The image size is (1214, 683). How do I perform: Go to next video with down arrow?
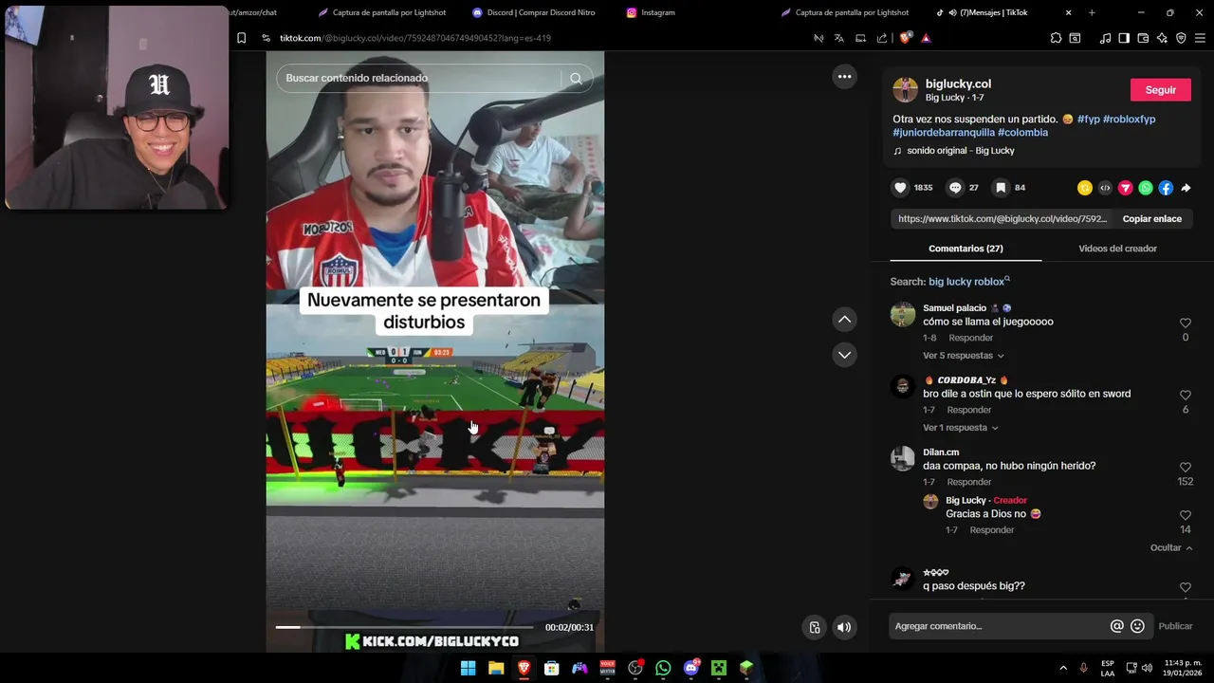[x=844, y=355]
